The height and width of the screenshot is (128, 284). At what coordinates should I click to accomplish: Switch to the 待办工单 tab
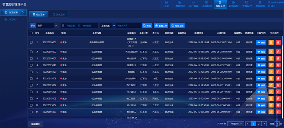pos(39,14)
